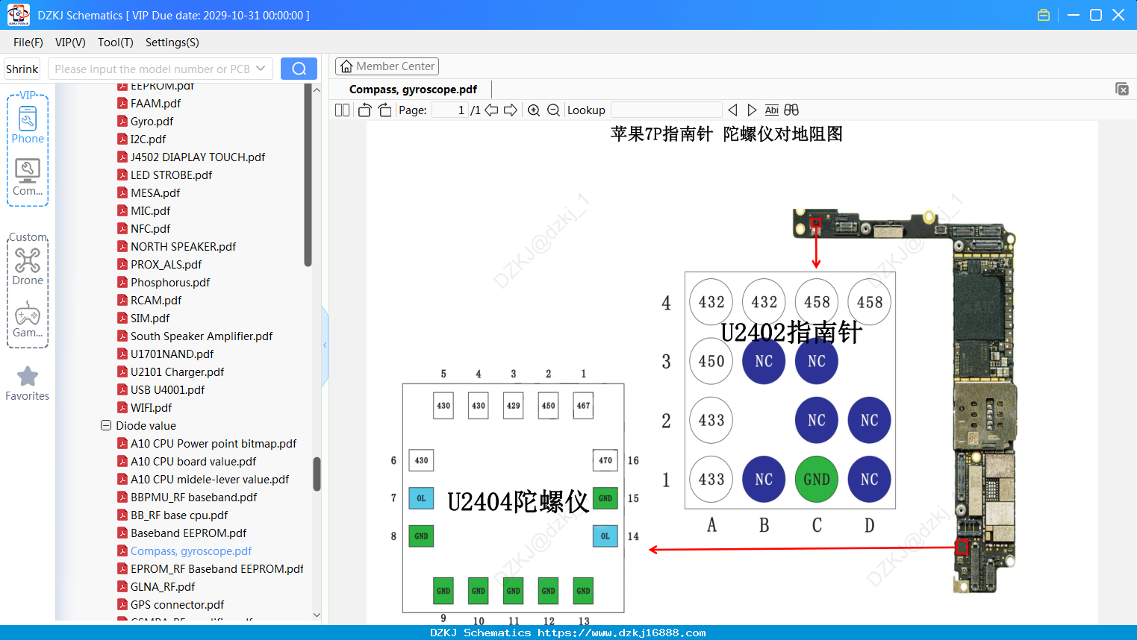Viewport: 1137px width, 640px height.
Task: Click the DZKJ app logo
Action: pos(18,15)
